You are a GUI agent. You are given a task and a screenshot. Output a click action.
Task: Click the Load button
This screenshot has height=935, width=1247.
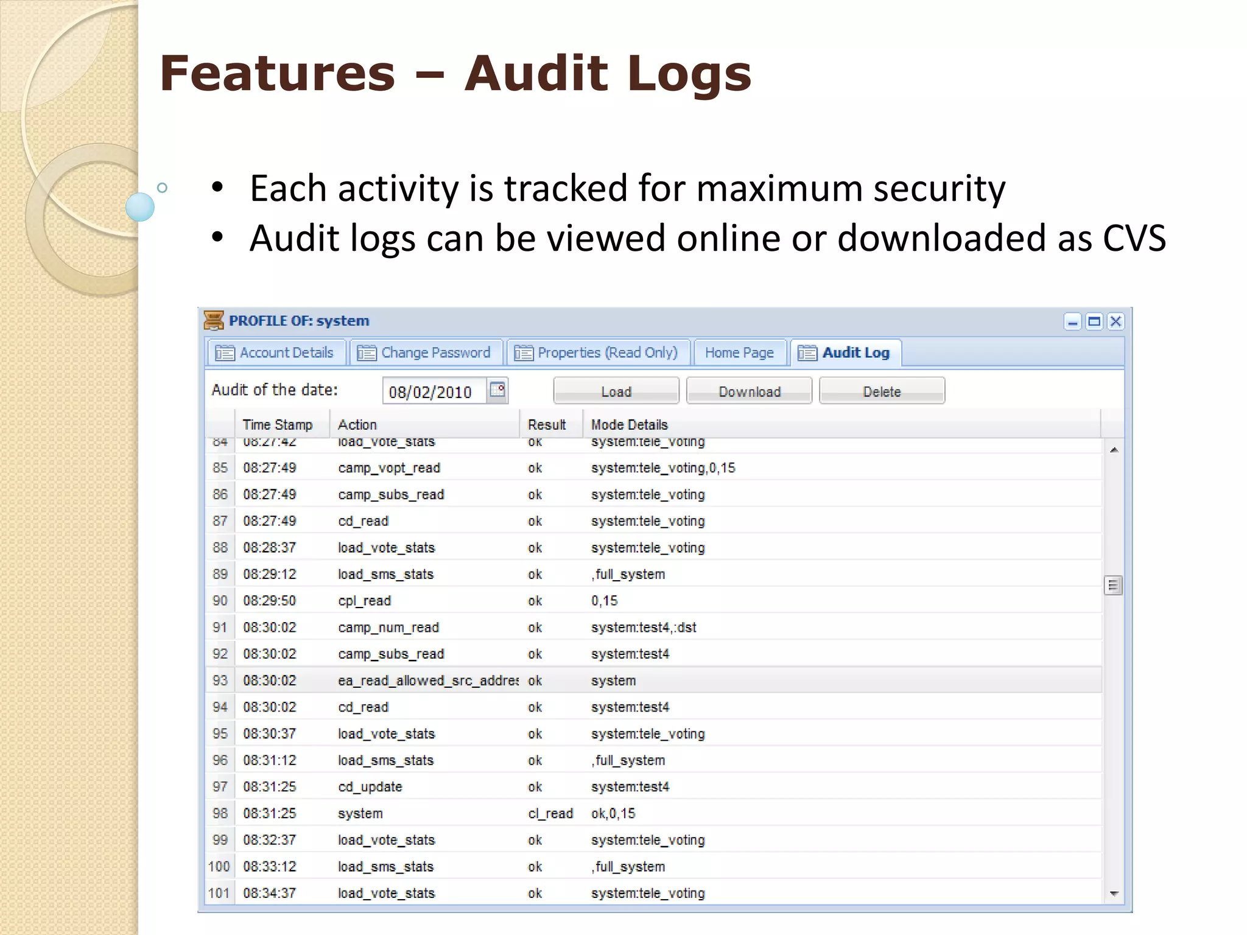[x=616, y=391]
